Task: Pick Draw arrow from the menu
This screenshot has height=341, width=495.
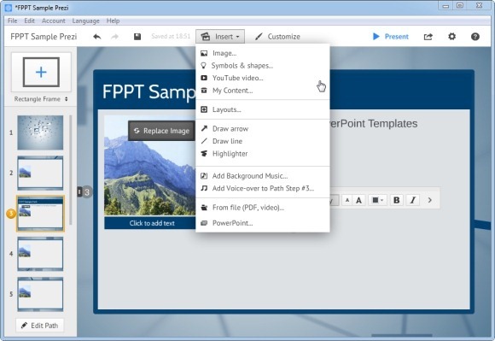Action: click(x=263, y=129)
